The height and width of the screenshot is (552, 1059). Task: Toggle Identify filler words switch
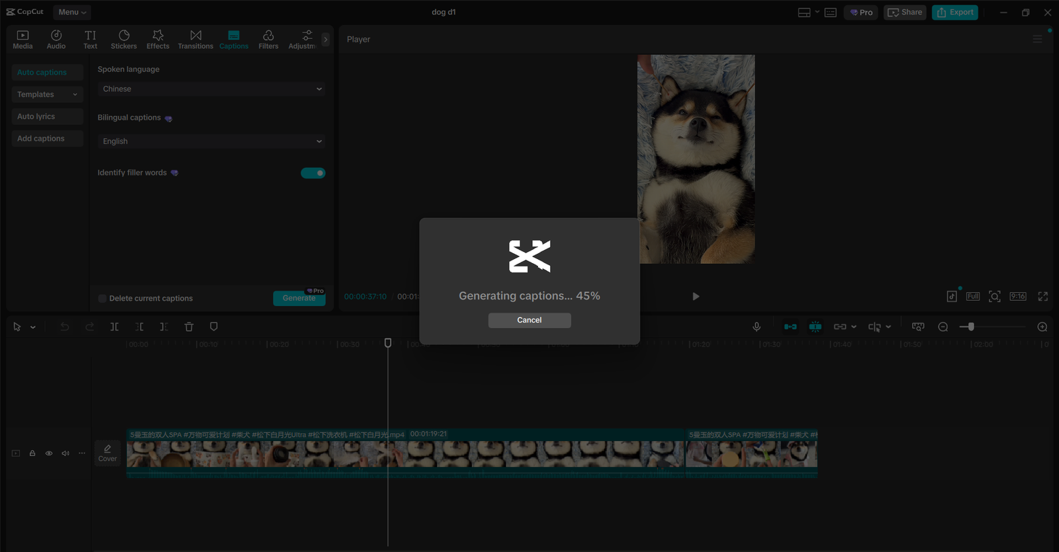click(x=313, y=173)
